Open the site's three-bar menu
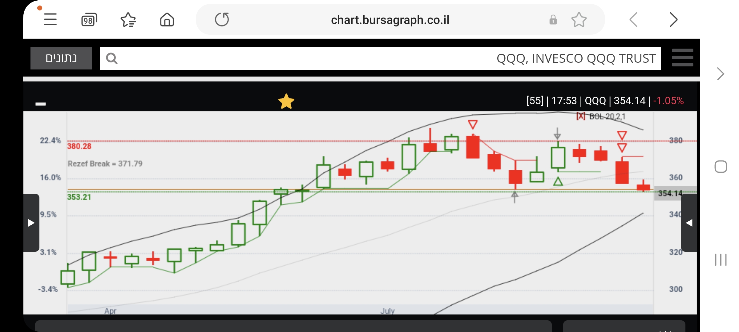Screen dimensions: 739x332 point(682,58)
